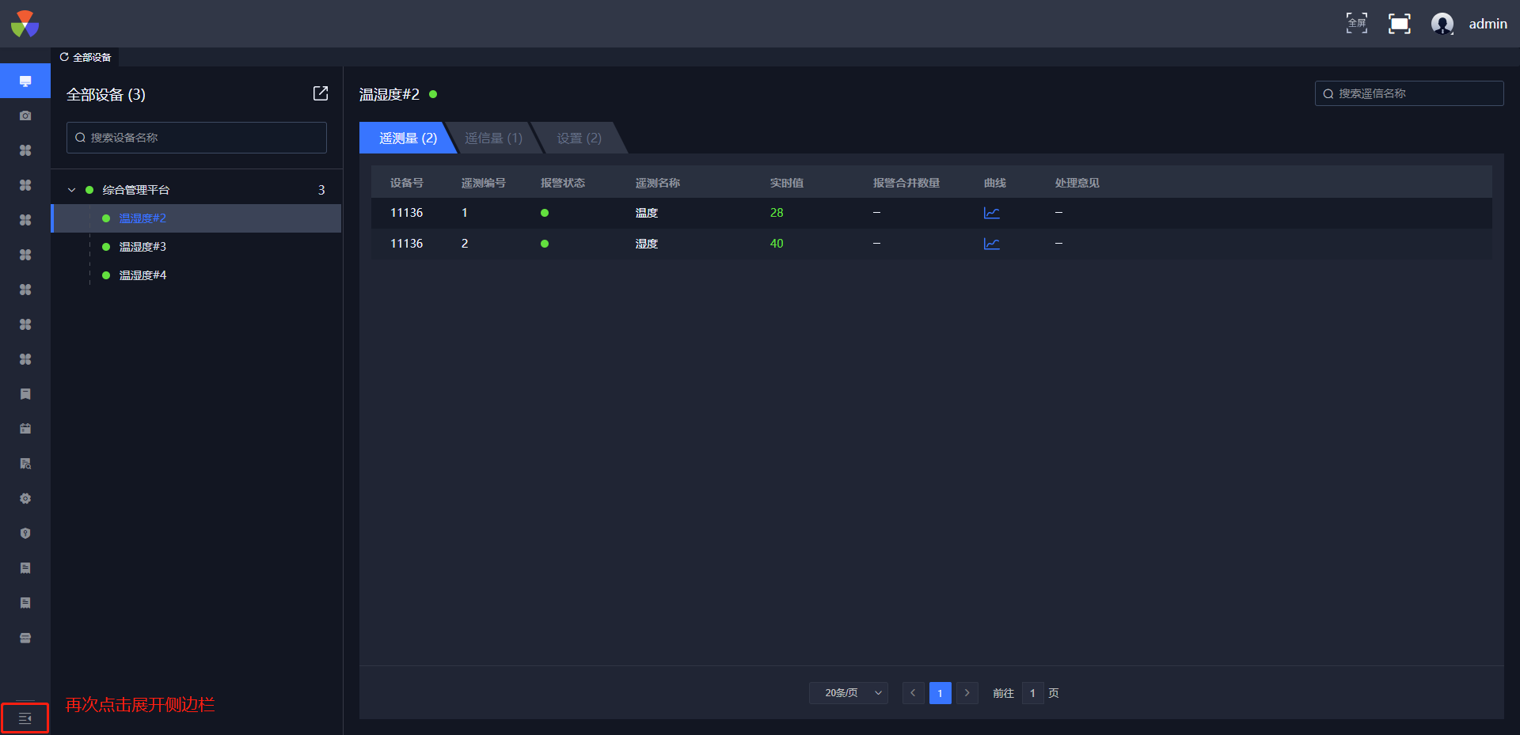The height and width of the screenshot is (735, 1520).
Task: Switch to the 遥信量 (1) tab
Action: click(x=493, y=138)
